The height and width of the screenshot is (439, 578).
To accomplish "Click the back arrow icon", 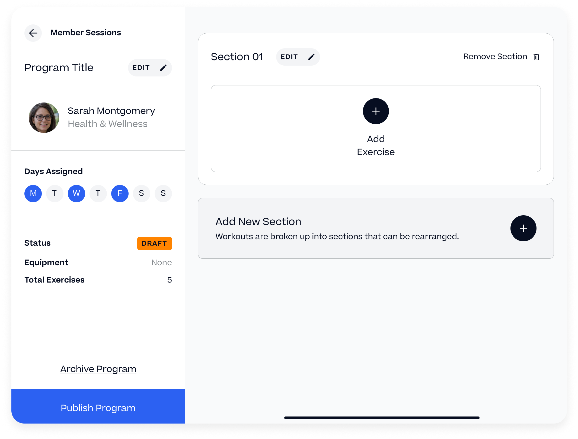I will tap(33, 33).
